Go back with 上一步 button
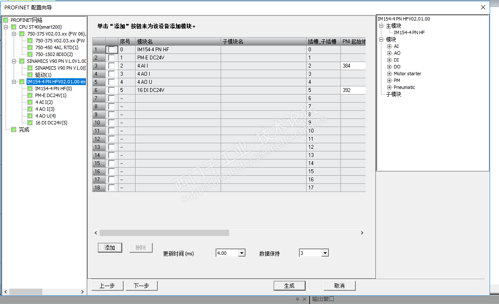Viewport: 499px width, 304px height. point(107,286)
